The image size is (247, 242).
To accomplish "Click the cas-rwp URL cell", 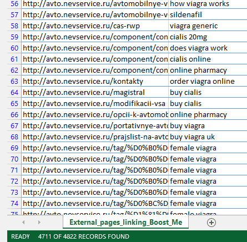I will tap(95, 26).
